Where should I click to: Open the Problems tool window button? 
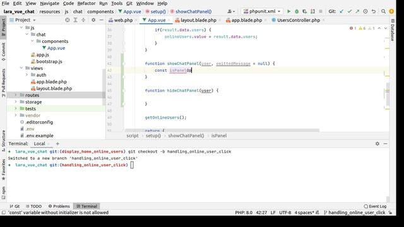(x=59, y=206)
